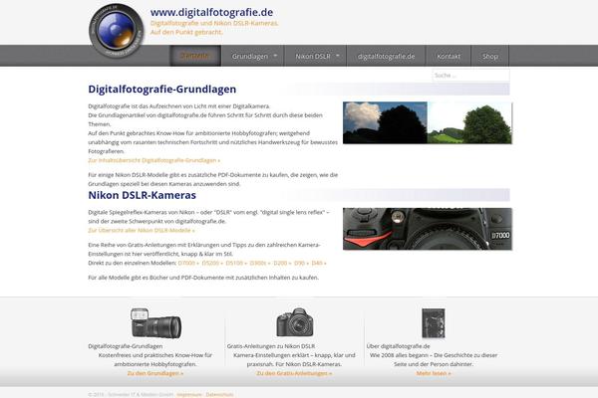Open the D90 model link

[x=301, y=263]
